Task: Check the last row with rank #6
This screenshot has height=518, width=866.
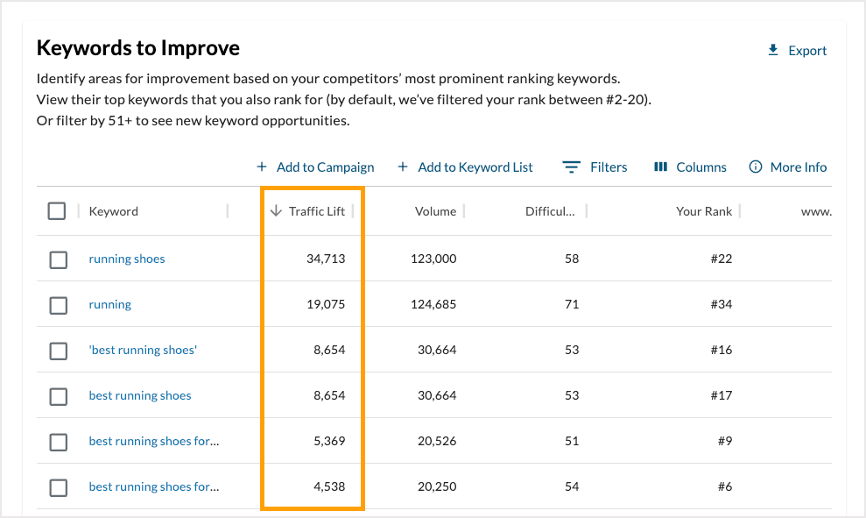Action: (x=59, y=487)
